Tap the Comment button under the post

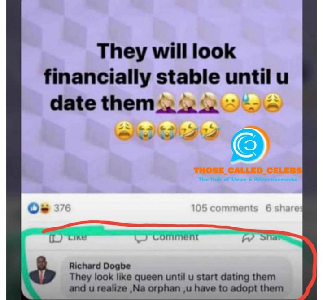coord(167,237)
